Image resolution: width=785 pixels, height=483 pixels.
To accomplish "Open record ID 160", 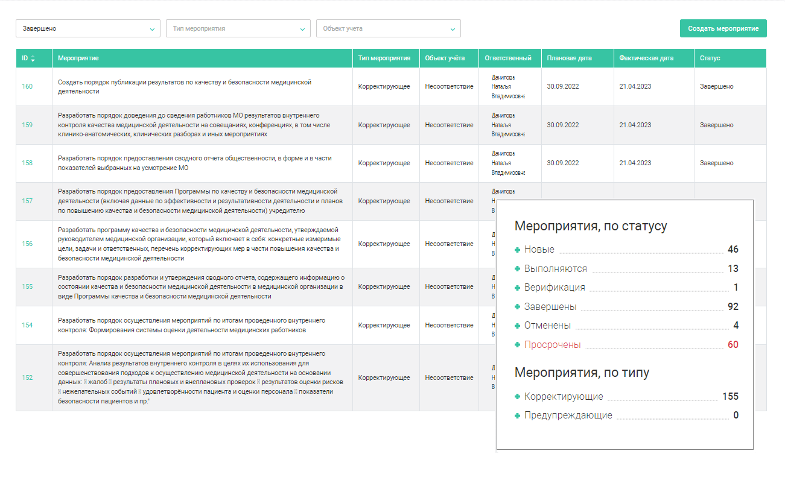I will click(x=27, y=86).
